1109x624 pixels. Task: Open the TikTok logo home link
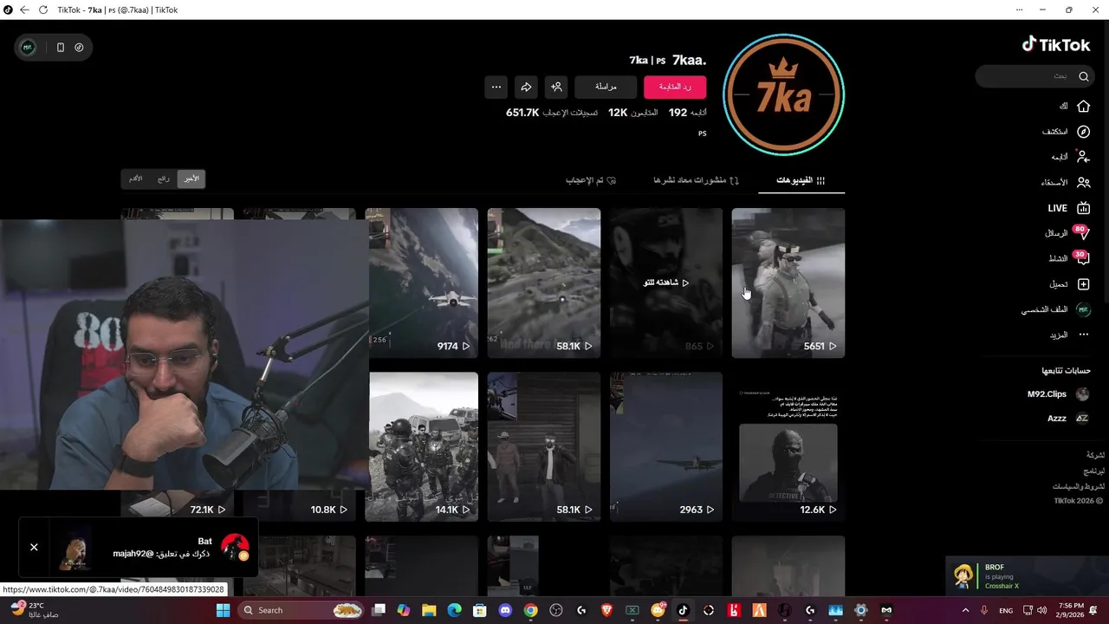(x=1055, y=44)
